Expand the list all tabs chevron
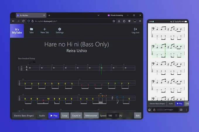This screenshot has height=132, width=199. [x=98, y=15]
